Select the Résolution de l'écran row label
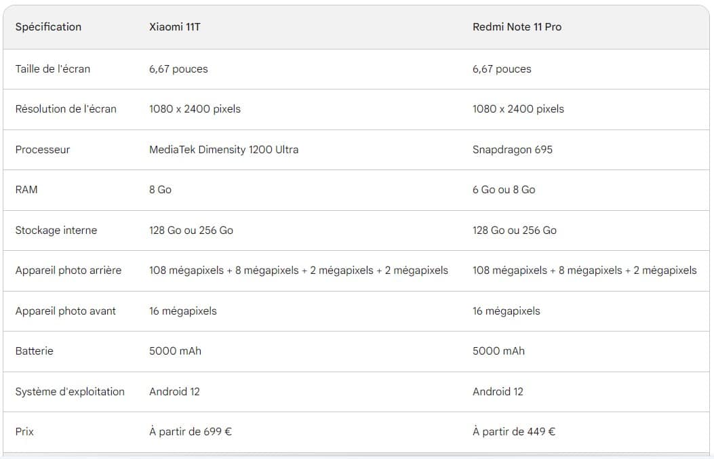This screenshot has width=714, height=459. click(x=66, y=108)
